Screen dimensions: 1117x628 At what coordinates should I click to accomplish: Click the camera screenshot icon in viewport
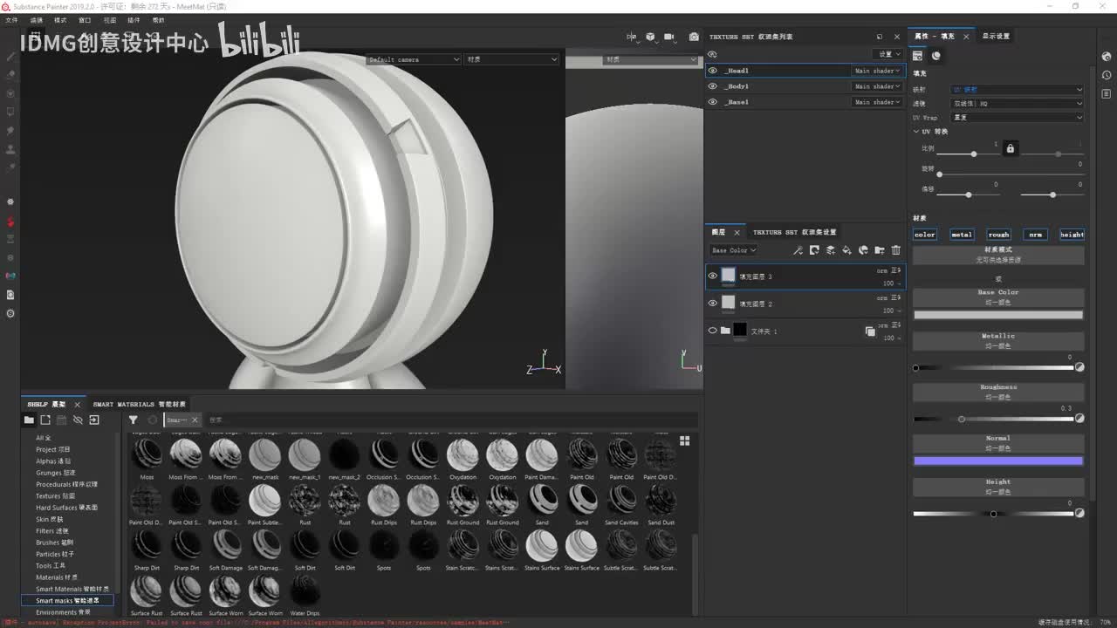click(694, 37)
